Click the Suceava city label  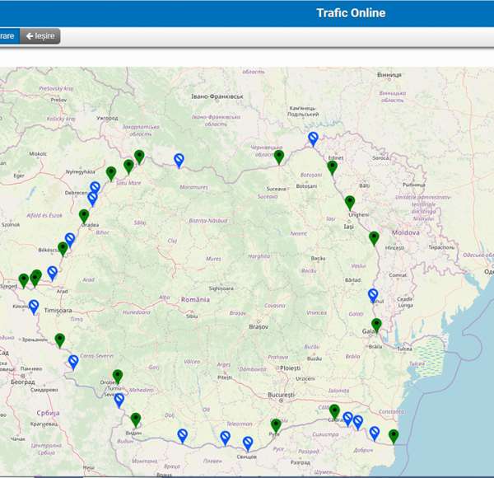pos(276,189)
